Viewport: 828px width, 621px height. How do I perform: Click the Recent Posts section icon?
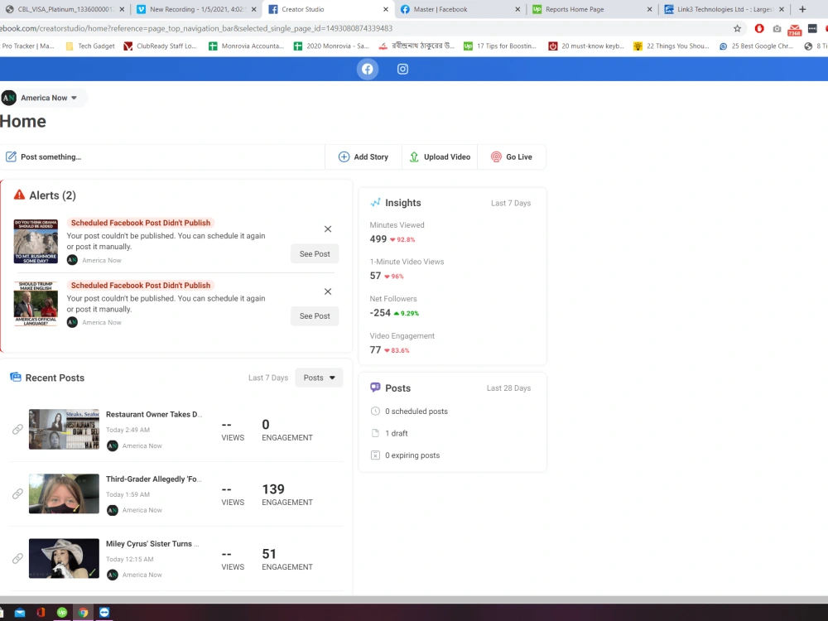[16, 377]
